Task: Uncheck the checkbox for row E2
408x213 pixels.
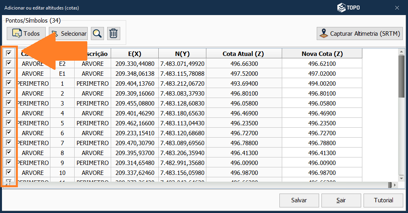Action: click(9, 63)
